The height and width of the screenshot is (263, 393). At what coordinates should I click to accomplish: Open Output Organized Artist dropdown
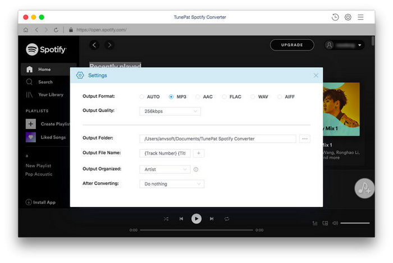[x=165, y=169]
